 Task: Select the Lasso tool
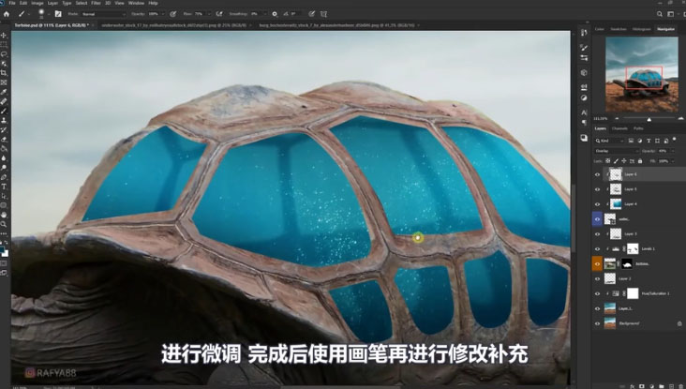click(5, 53)
